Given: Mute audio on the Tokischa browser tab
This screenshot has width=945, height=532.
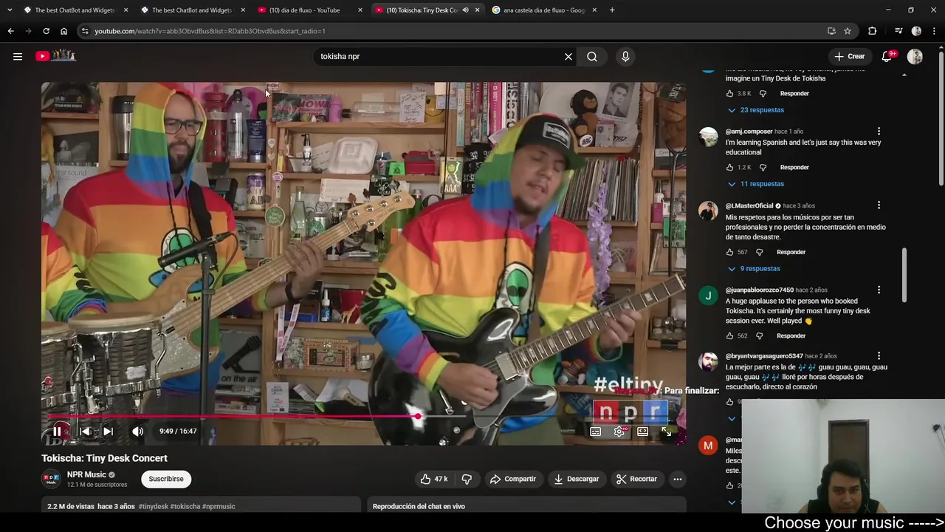Looking at the screenshot, I should tap(465, 10).
